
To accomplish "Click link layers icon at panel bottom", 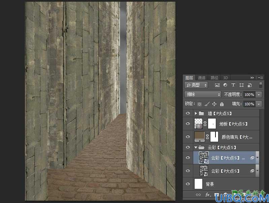I will pos(198,195).
